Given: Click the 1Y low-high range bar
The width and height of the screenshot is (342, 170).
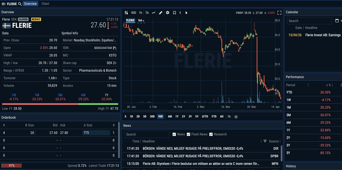Looking at the screenshot, I should (x=60, y=104).
